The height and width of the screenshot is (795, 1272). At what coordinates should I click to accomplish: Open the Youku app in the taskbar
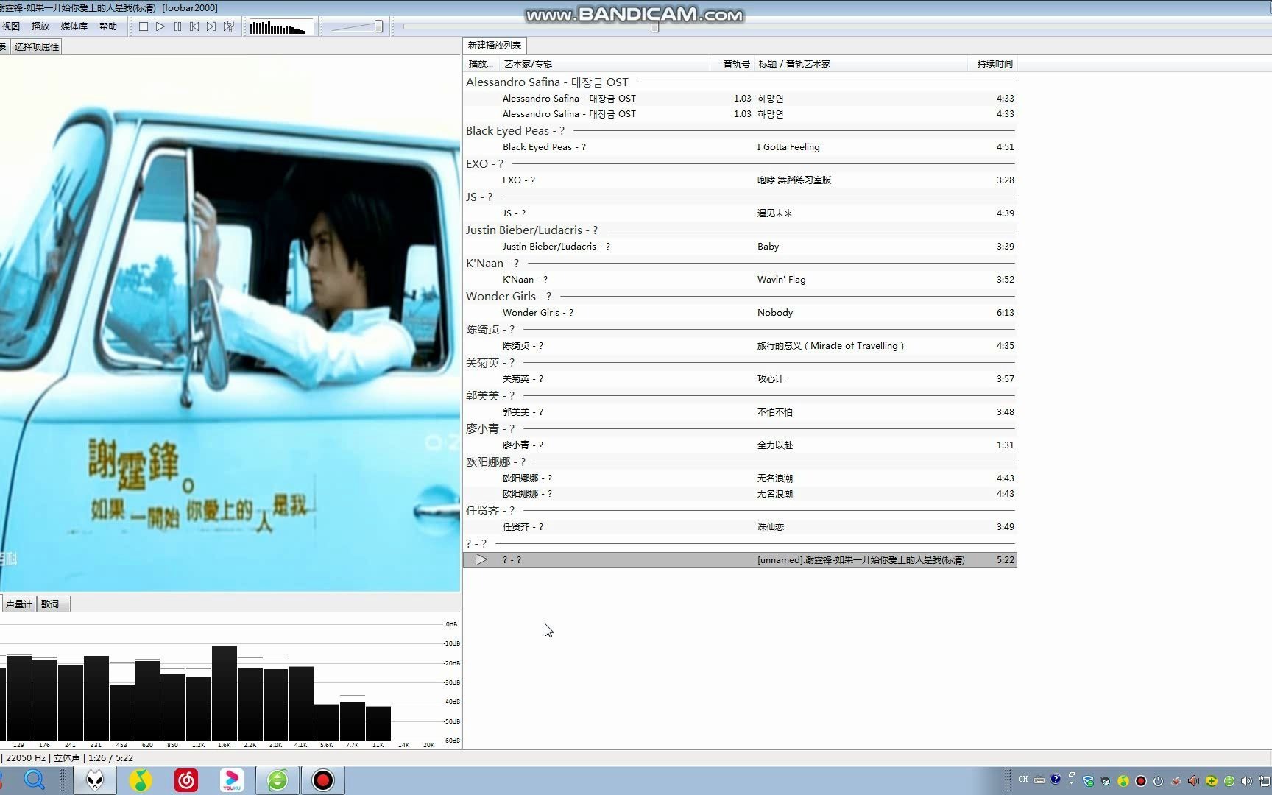(x=232, y=780)
